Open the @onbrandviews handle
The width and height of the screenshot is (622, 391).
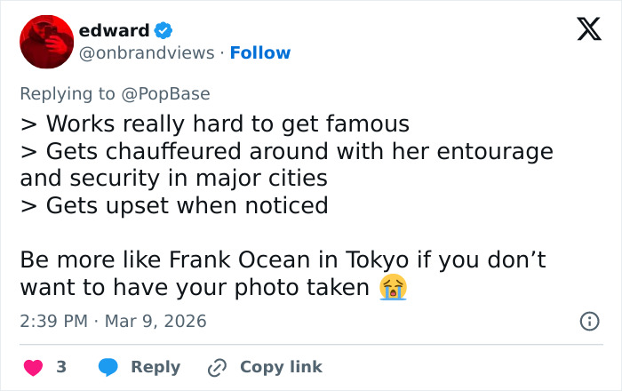[x=146, y=53]
